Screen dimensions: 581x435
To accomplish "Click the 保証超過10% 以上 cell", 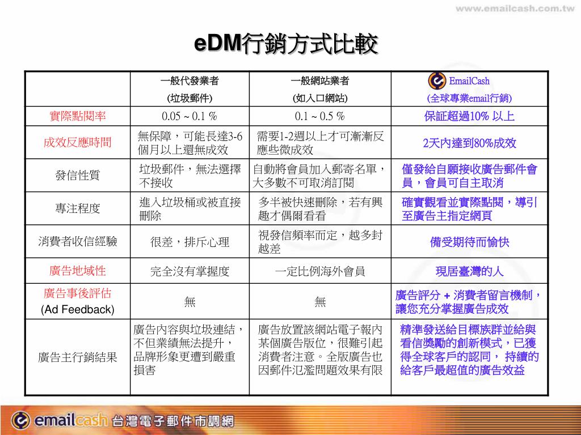I will tap(469, 116).
